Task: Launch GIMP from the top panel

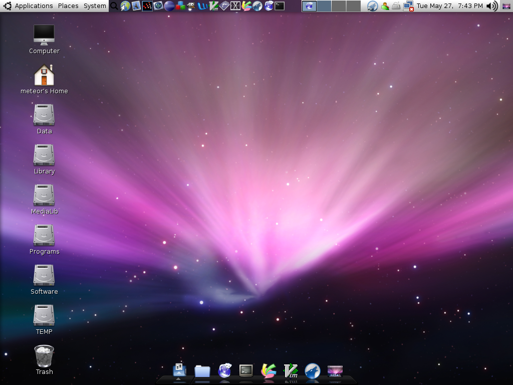Action: tap(191, 6)
